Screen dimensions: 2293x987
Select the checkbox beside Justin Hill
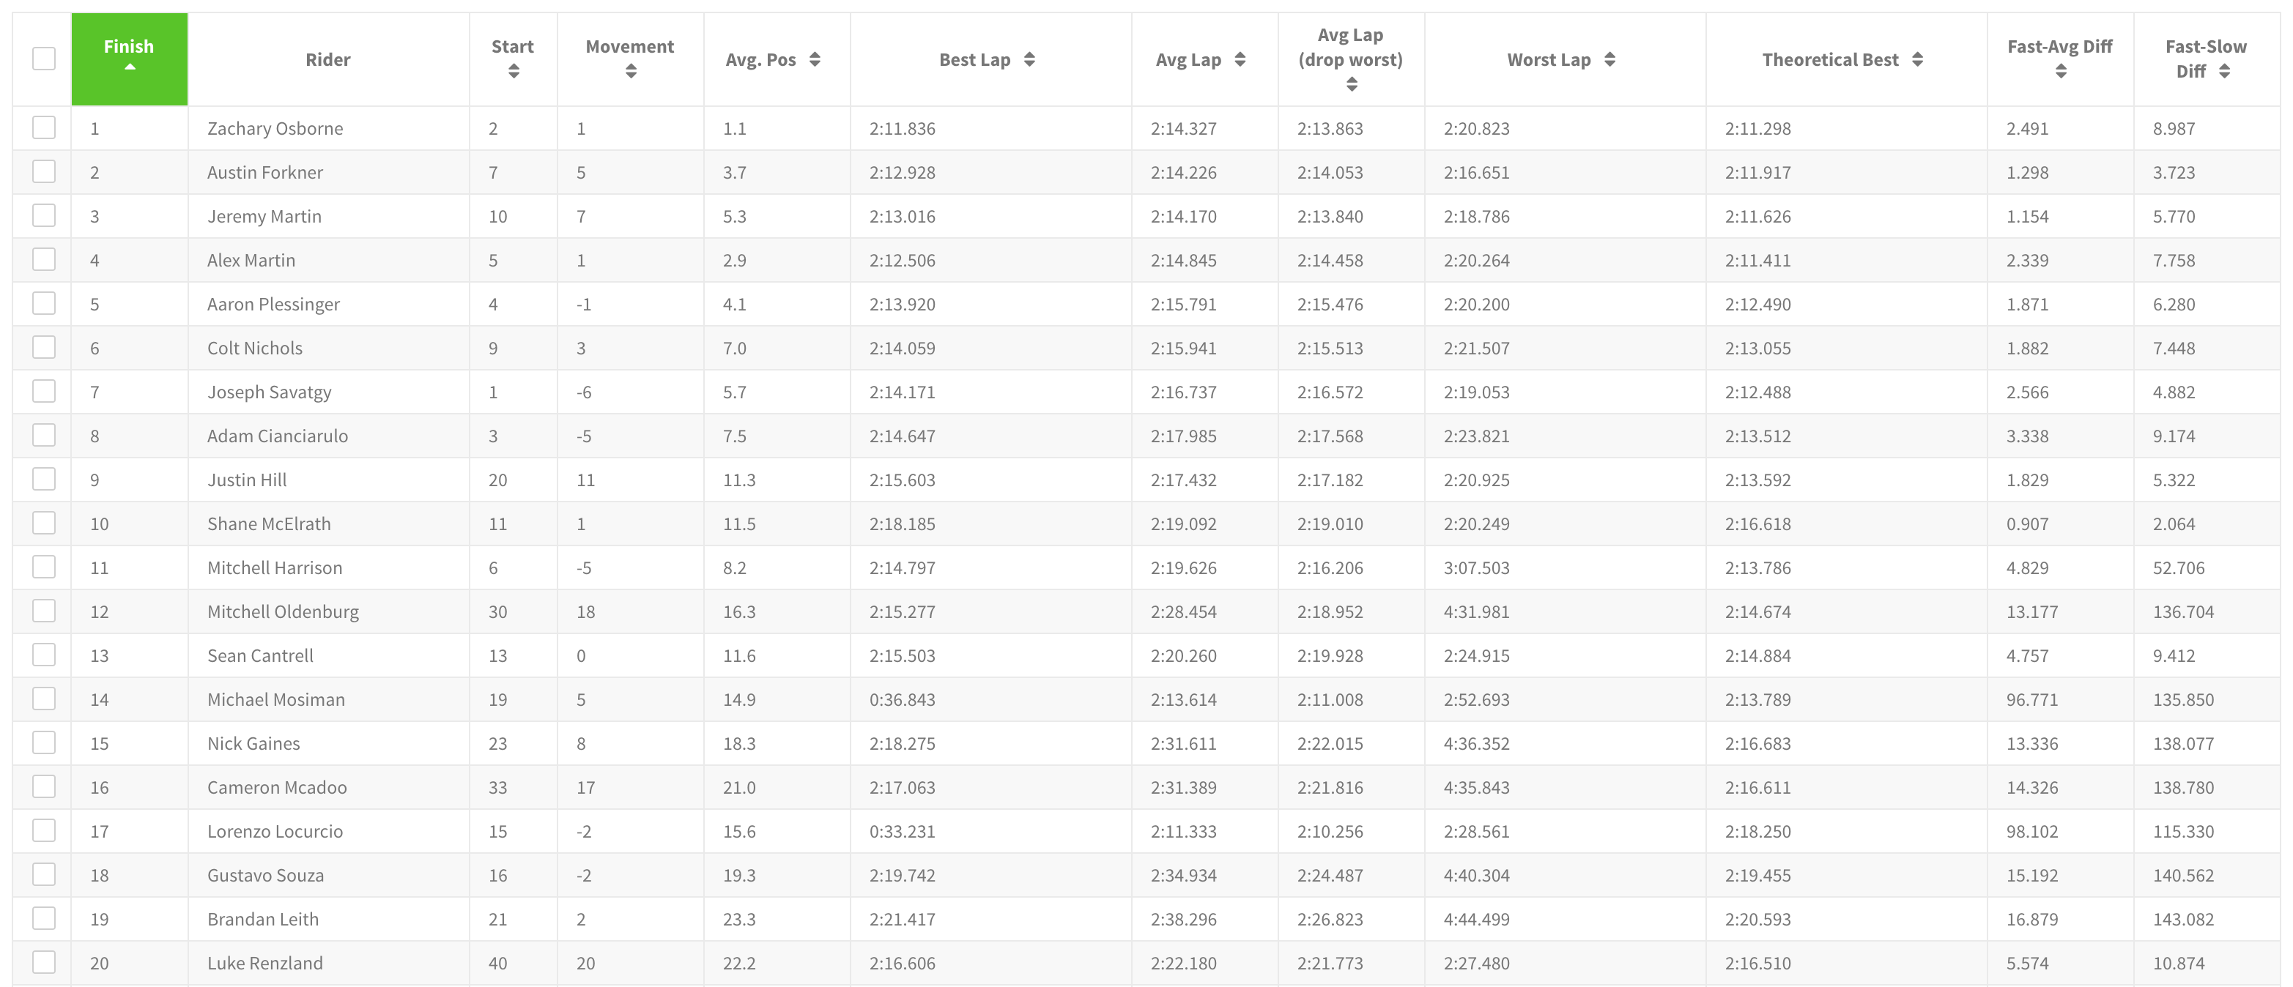tap(44, 480)
